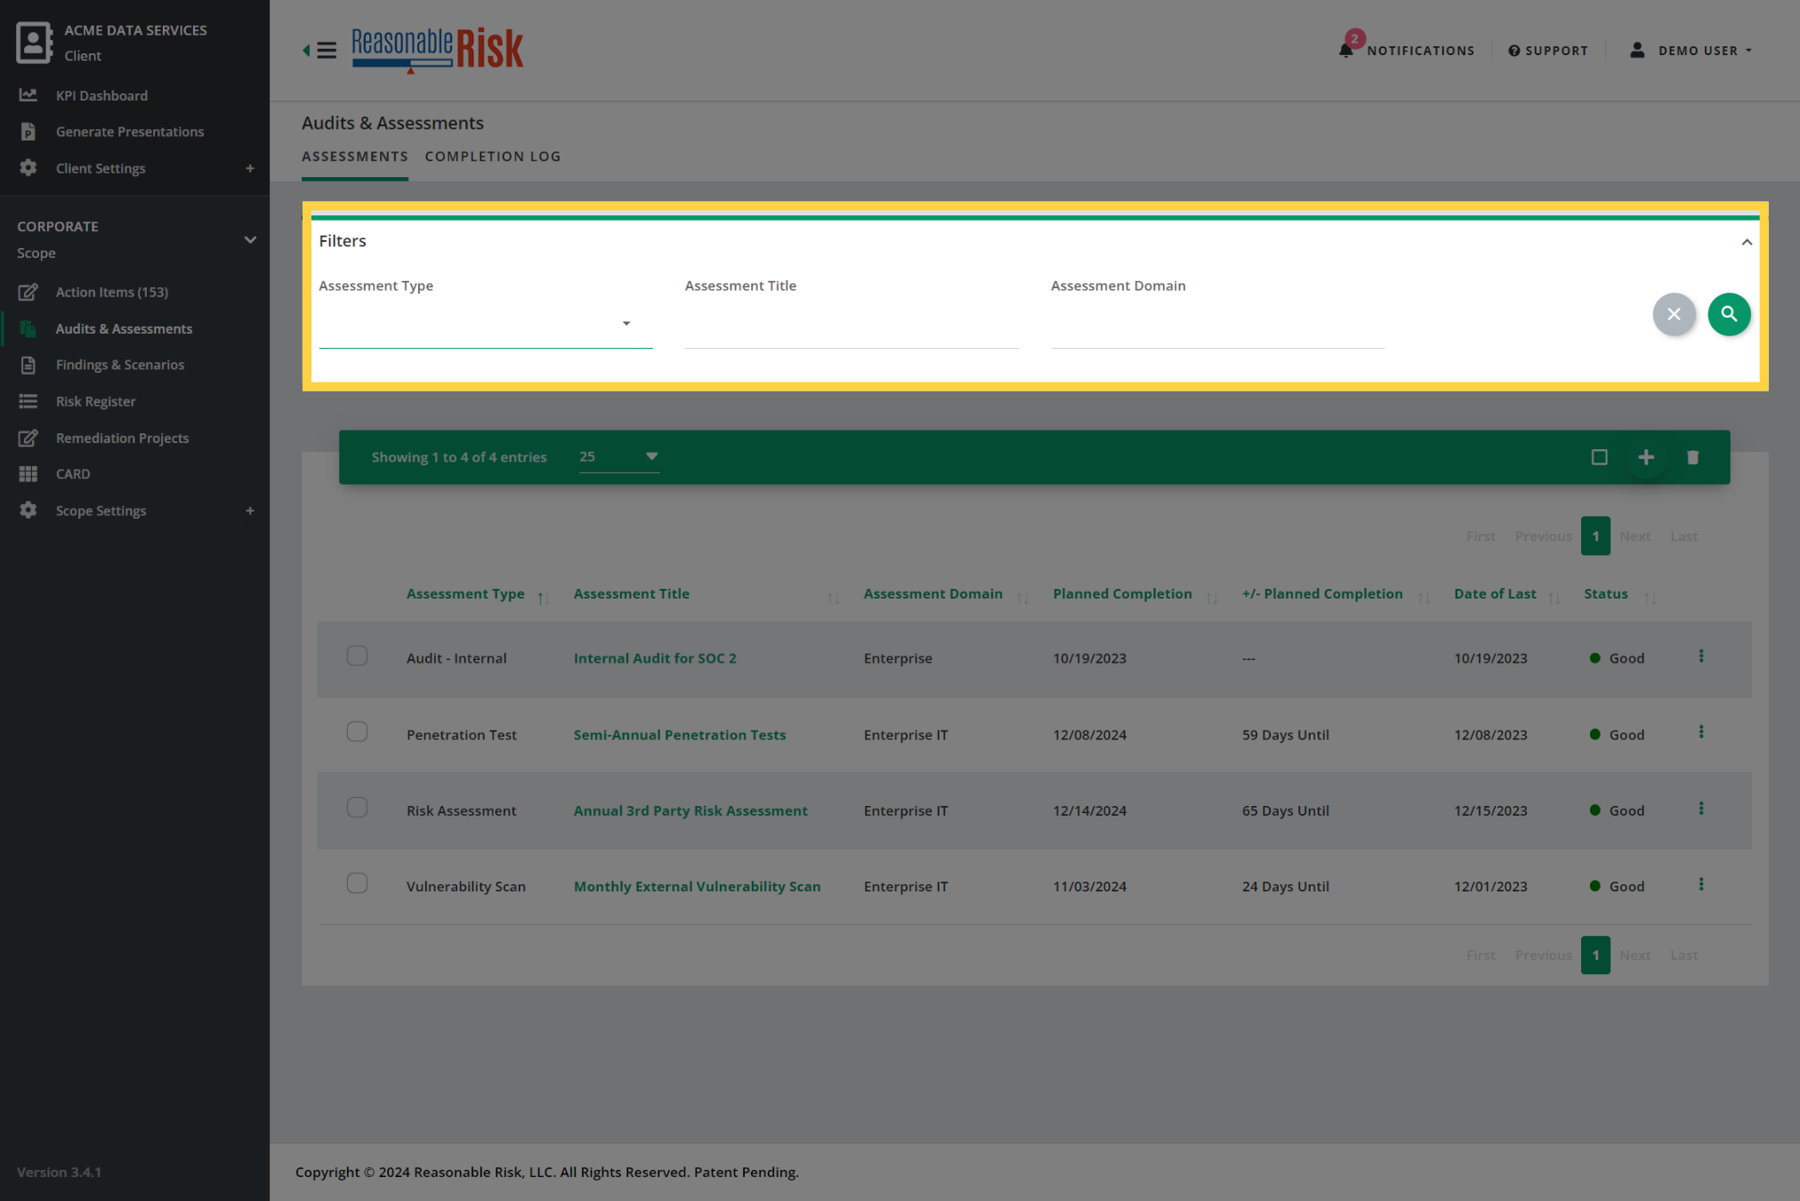Click the CARD grid icon

coord(28,474)
